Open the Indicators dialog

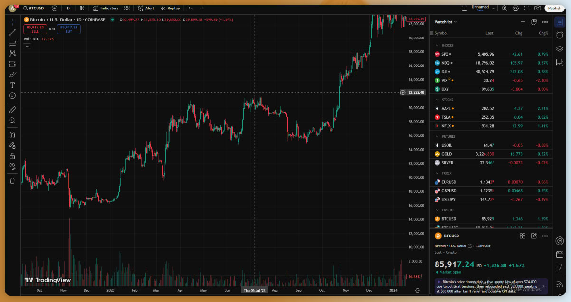pos(106,8)
